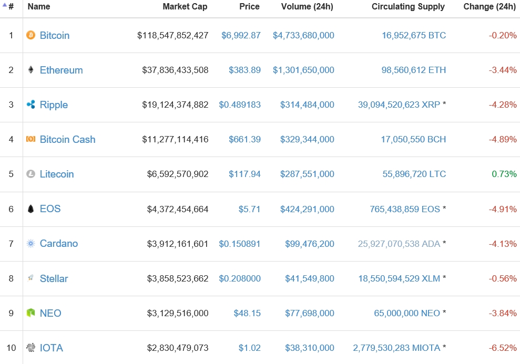Sort table by Change (24h) header
The width and height of the screenshot is (520, 364).
coord(490,7)
